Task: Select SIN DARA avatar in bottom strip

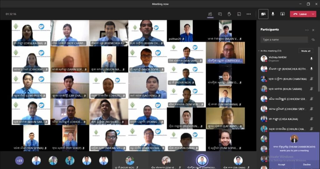Action: pyautogui.click(x=238, y=161)
